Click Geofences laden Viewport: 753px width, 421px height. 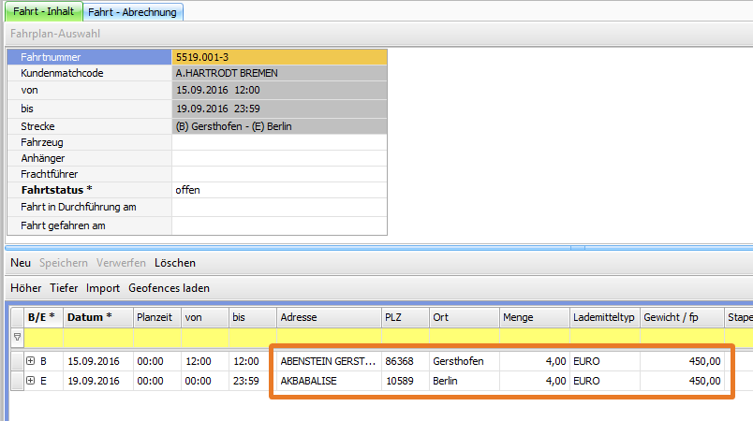(169, 288)
